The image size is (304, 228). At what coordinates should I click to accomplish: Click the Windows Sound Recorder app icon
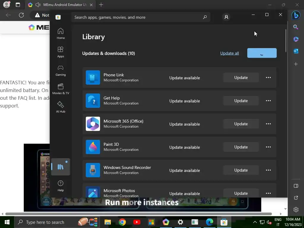93,170
